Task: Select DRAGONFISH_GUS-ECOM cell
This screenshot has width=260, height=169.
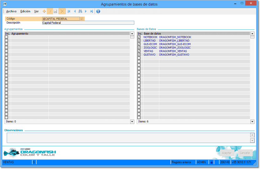Action: pyautogui.click(x=175, y=44)
